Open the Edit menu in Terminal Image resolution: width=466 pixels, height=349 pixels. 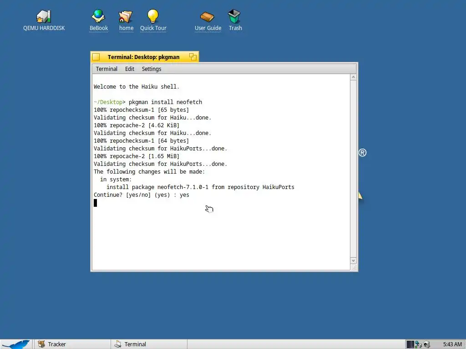coord(130,69)
